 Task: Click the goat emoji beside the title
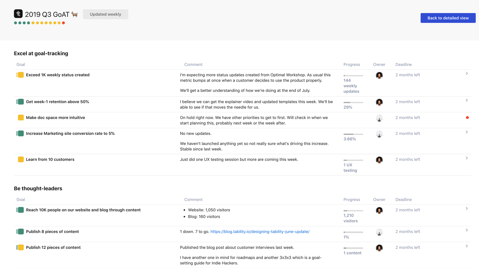(x=75, y=14)
